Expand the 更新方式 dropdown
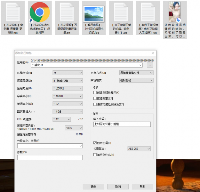This screenshot has width=200, height=192. click(x=136, y=73)
